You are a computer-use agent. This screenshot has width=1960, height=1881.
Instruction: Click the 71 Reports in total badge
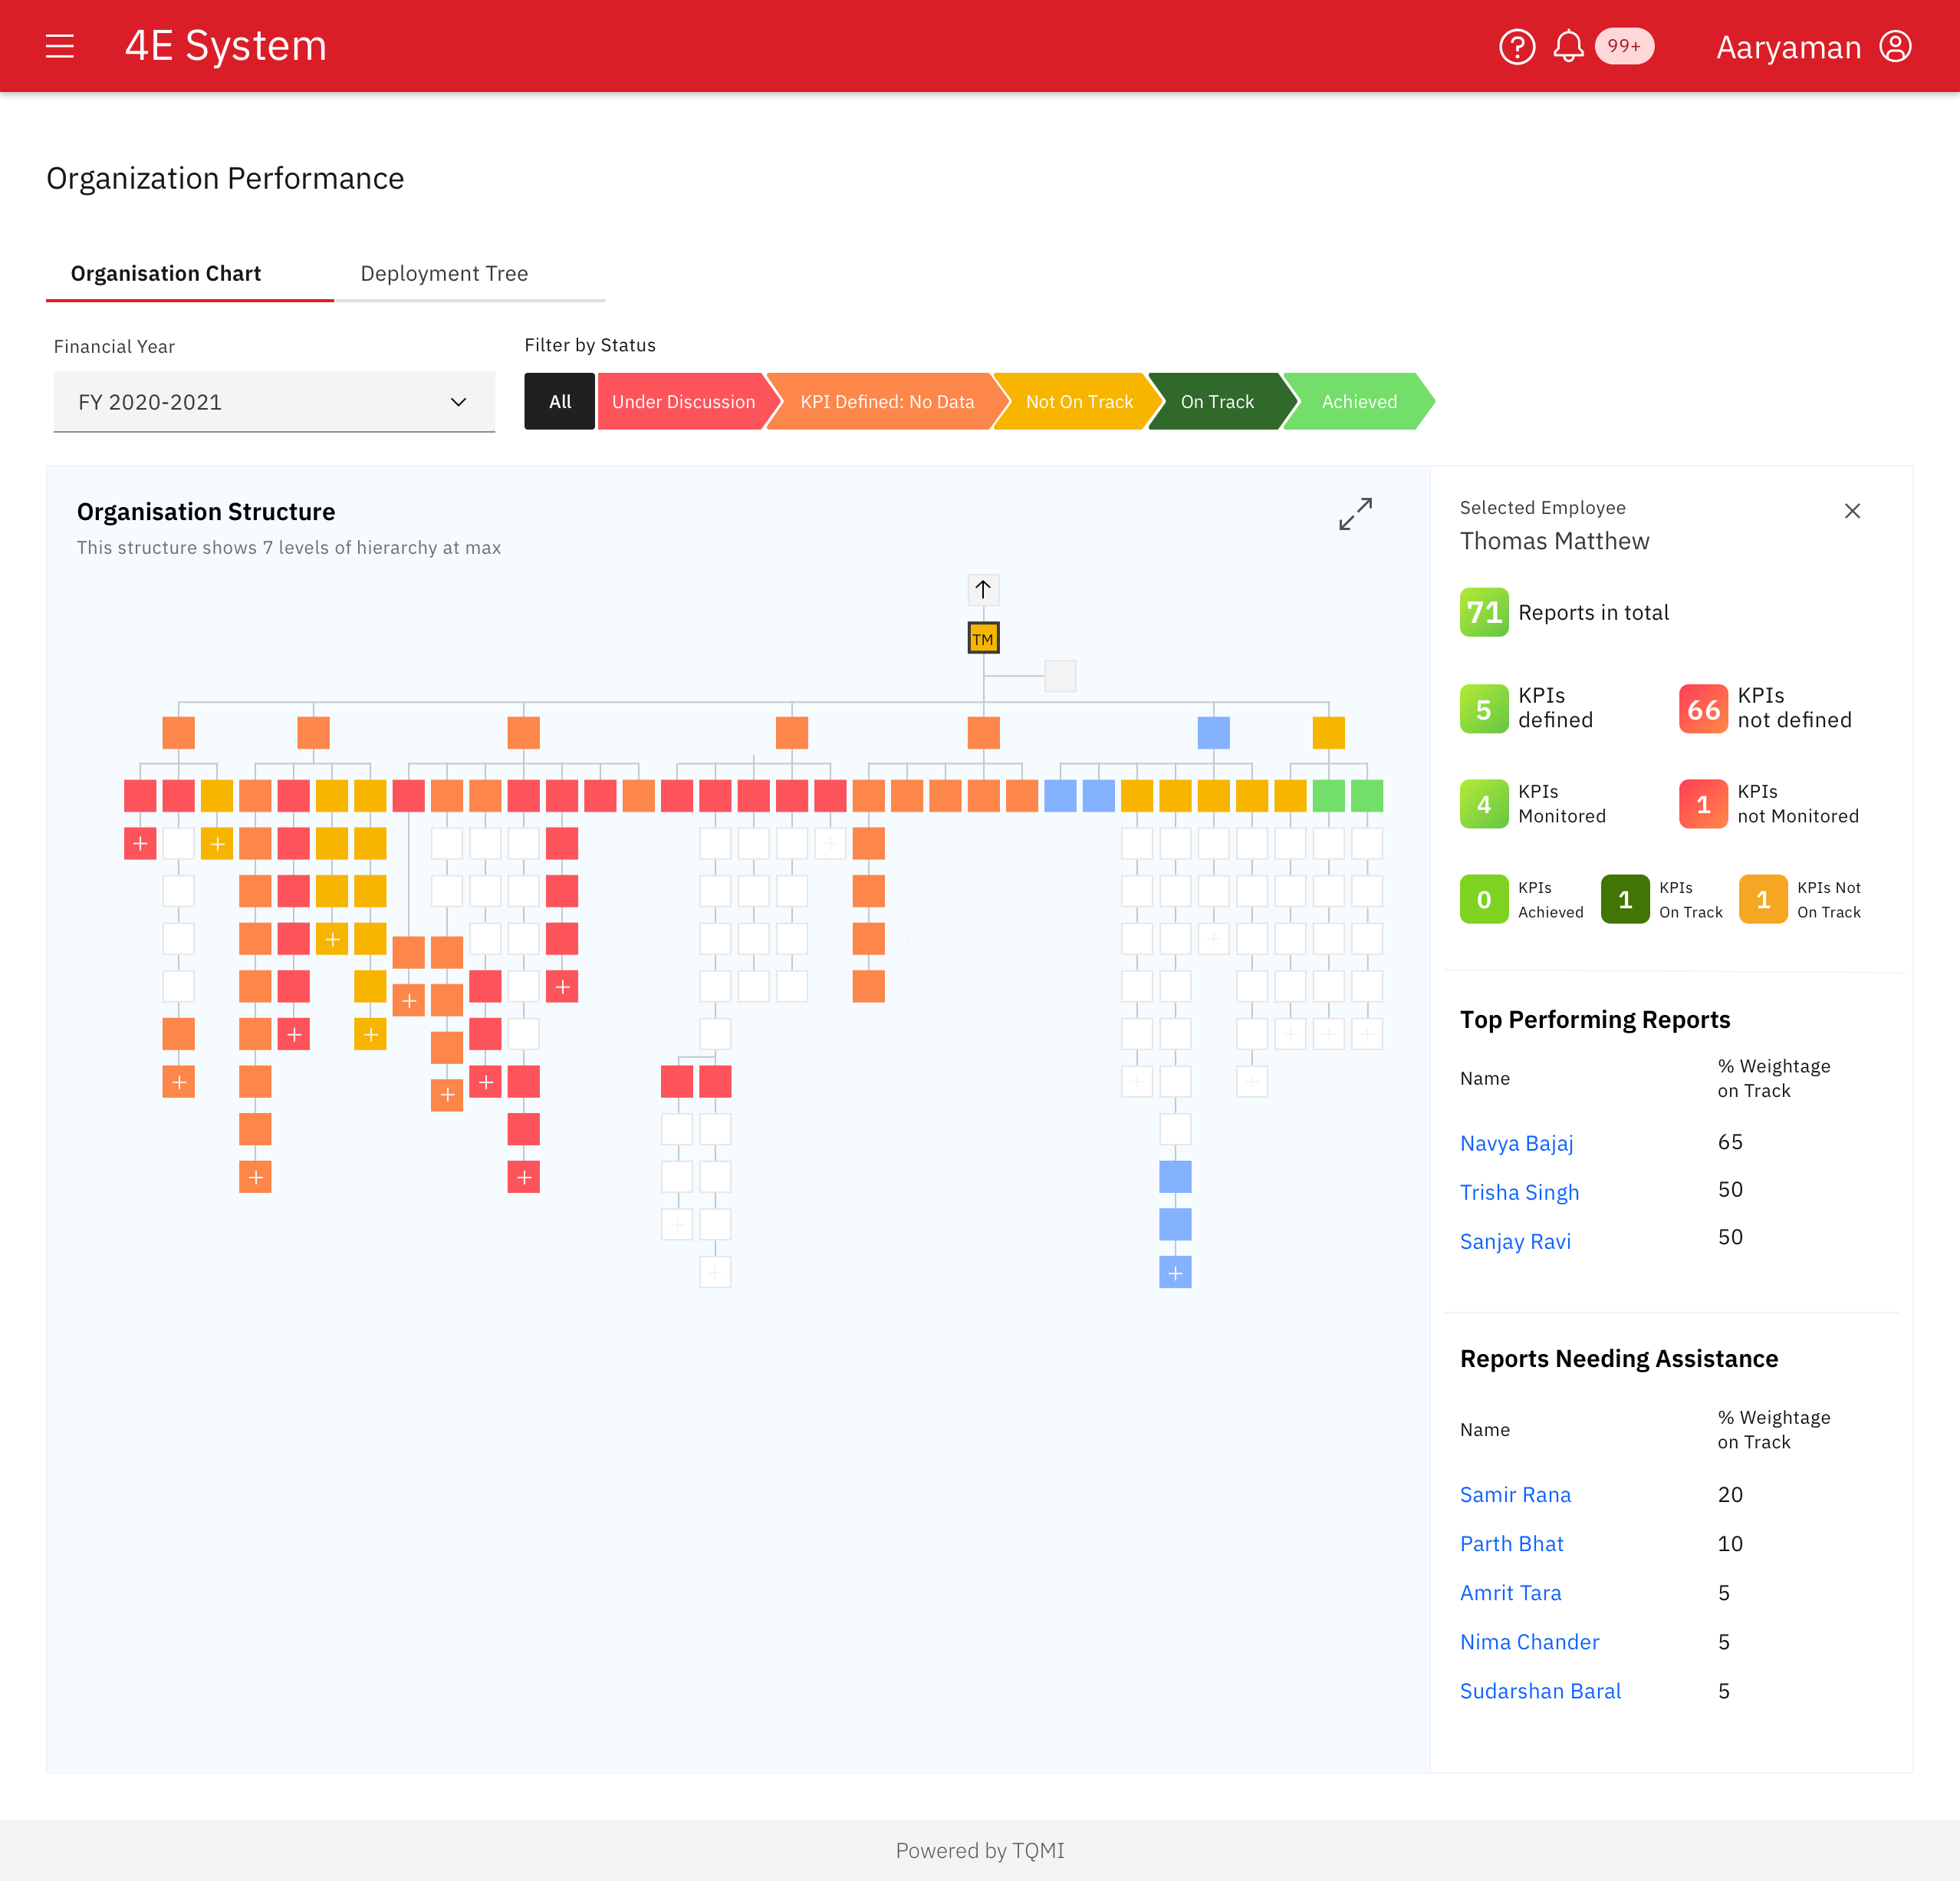tap(1484, 612)
